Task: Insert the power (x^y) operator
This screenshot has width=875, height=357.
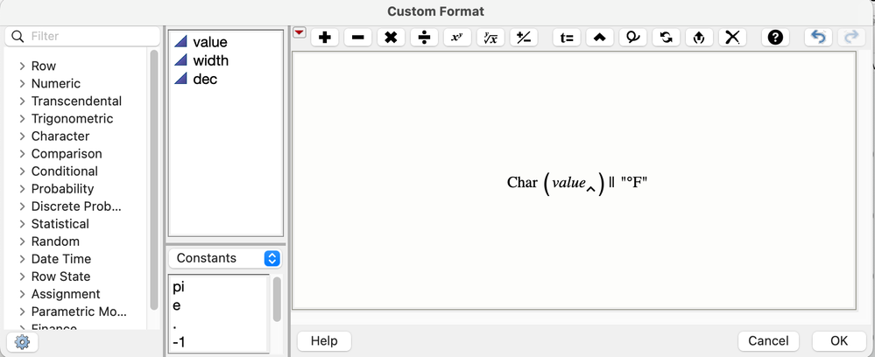Action: pyautogui.click(x=457, y=38)
